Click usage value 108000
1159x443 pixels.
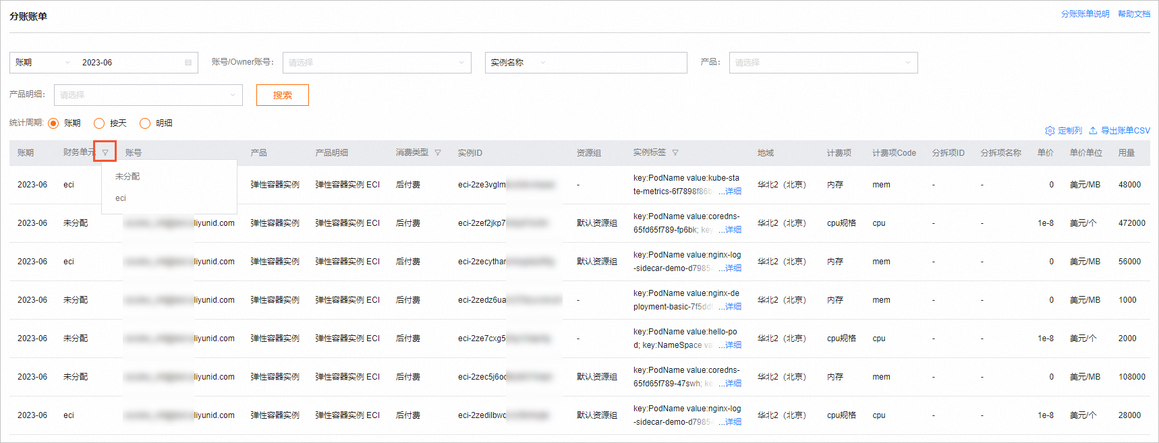(x=1131, y=377)
